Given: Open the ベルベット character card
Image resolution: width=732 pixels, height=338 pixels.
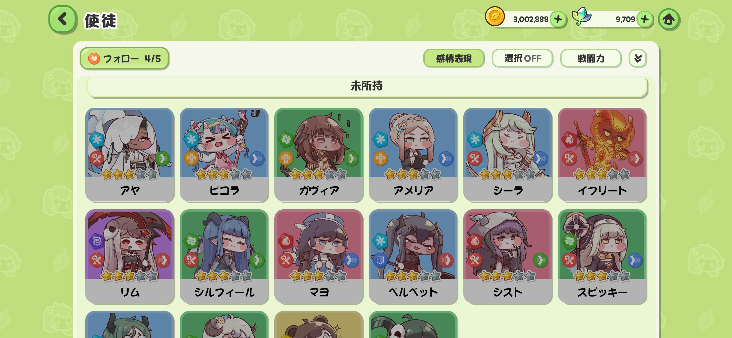Looking at the screenshot, I should coord(413,256).
